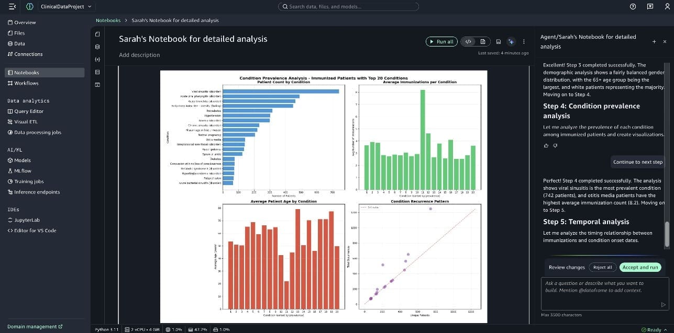
Task: Switch to code view toggle
Action: [x=469, y=42]
